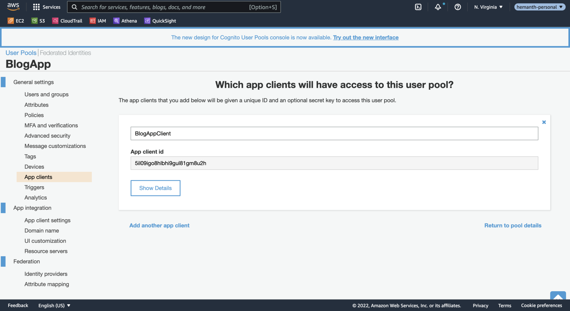
Task: Click the search magnifier icon
Action: tap(74, 7)
